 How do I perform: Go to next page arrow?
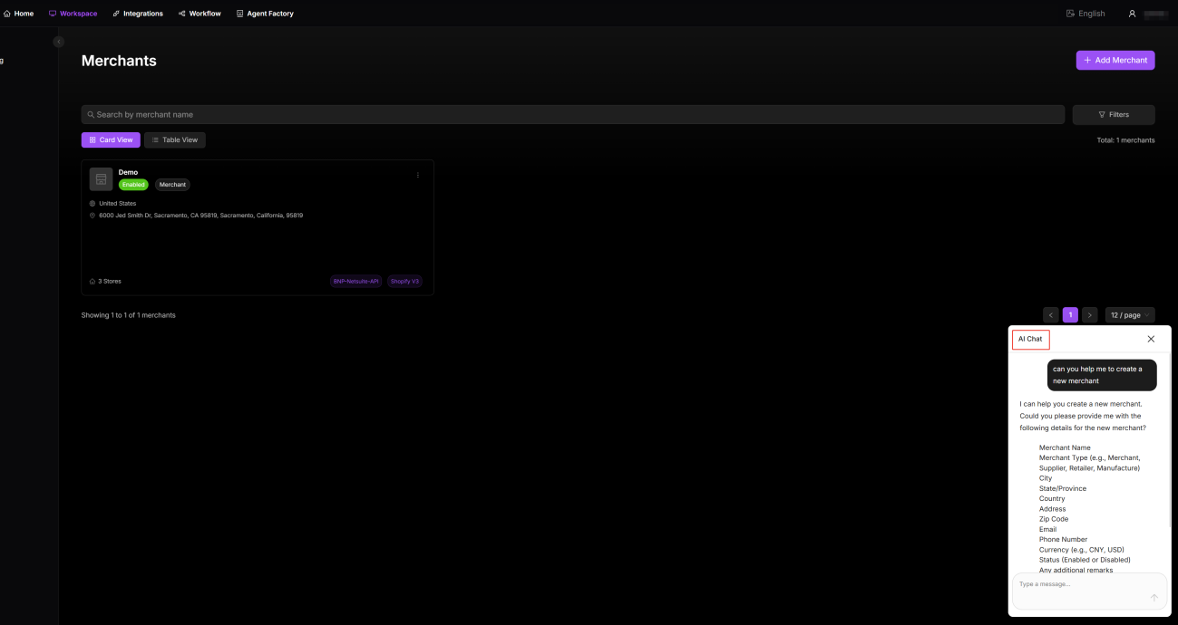coord(1089,315)
